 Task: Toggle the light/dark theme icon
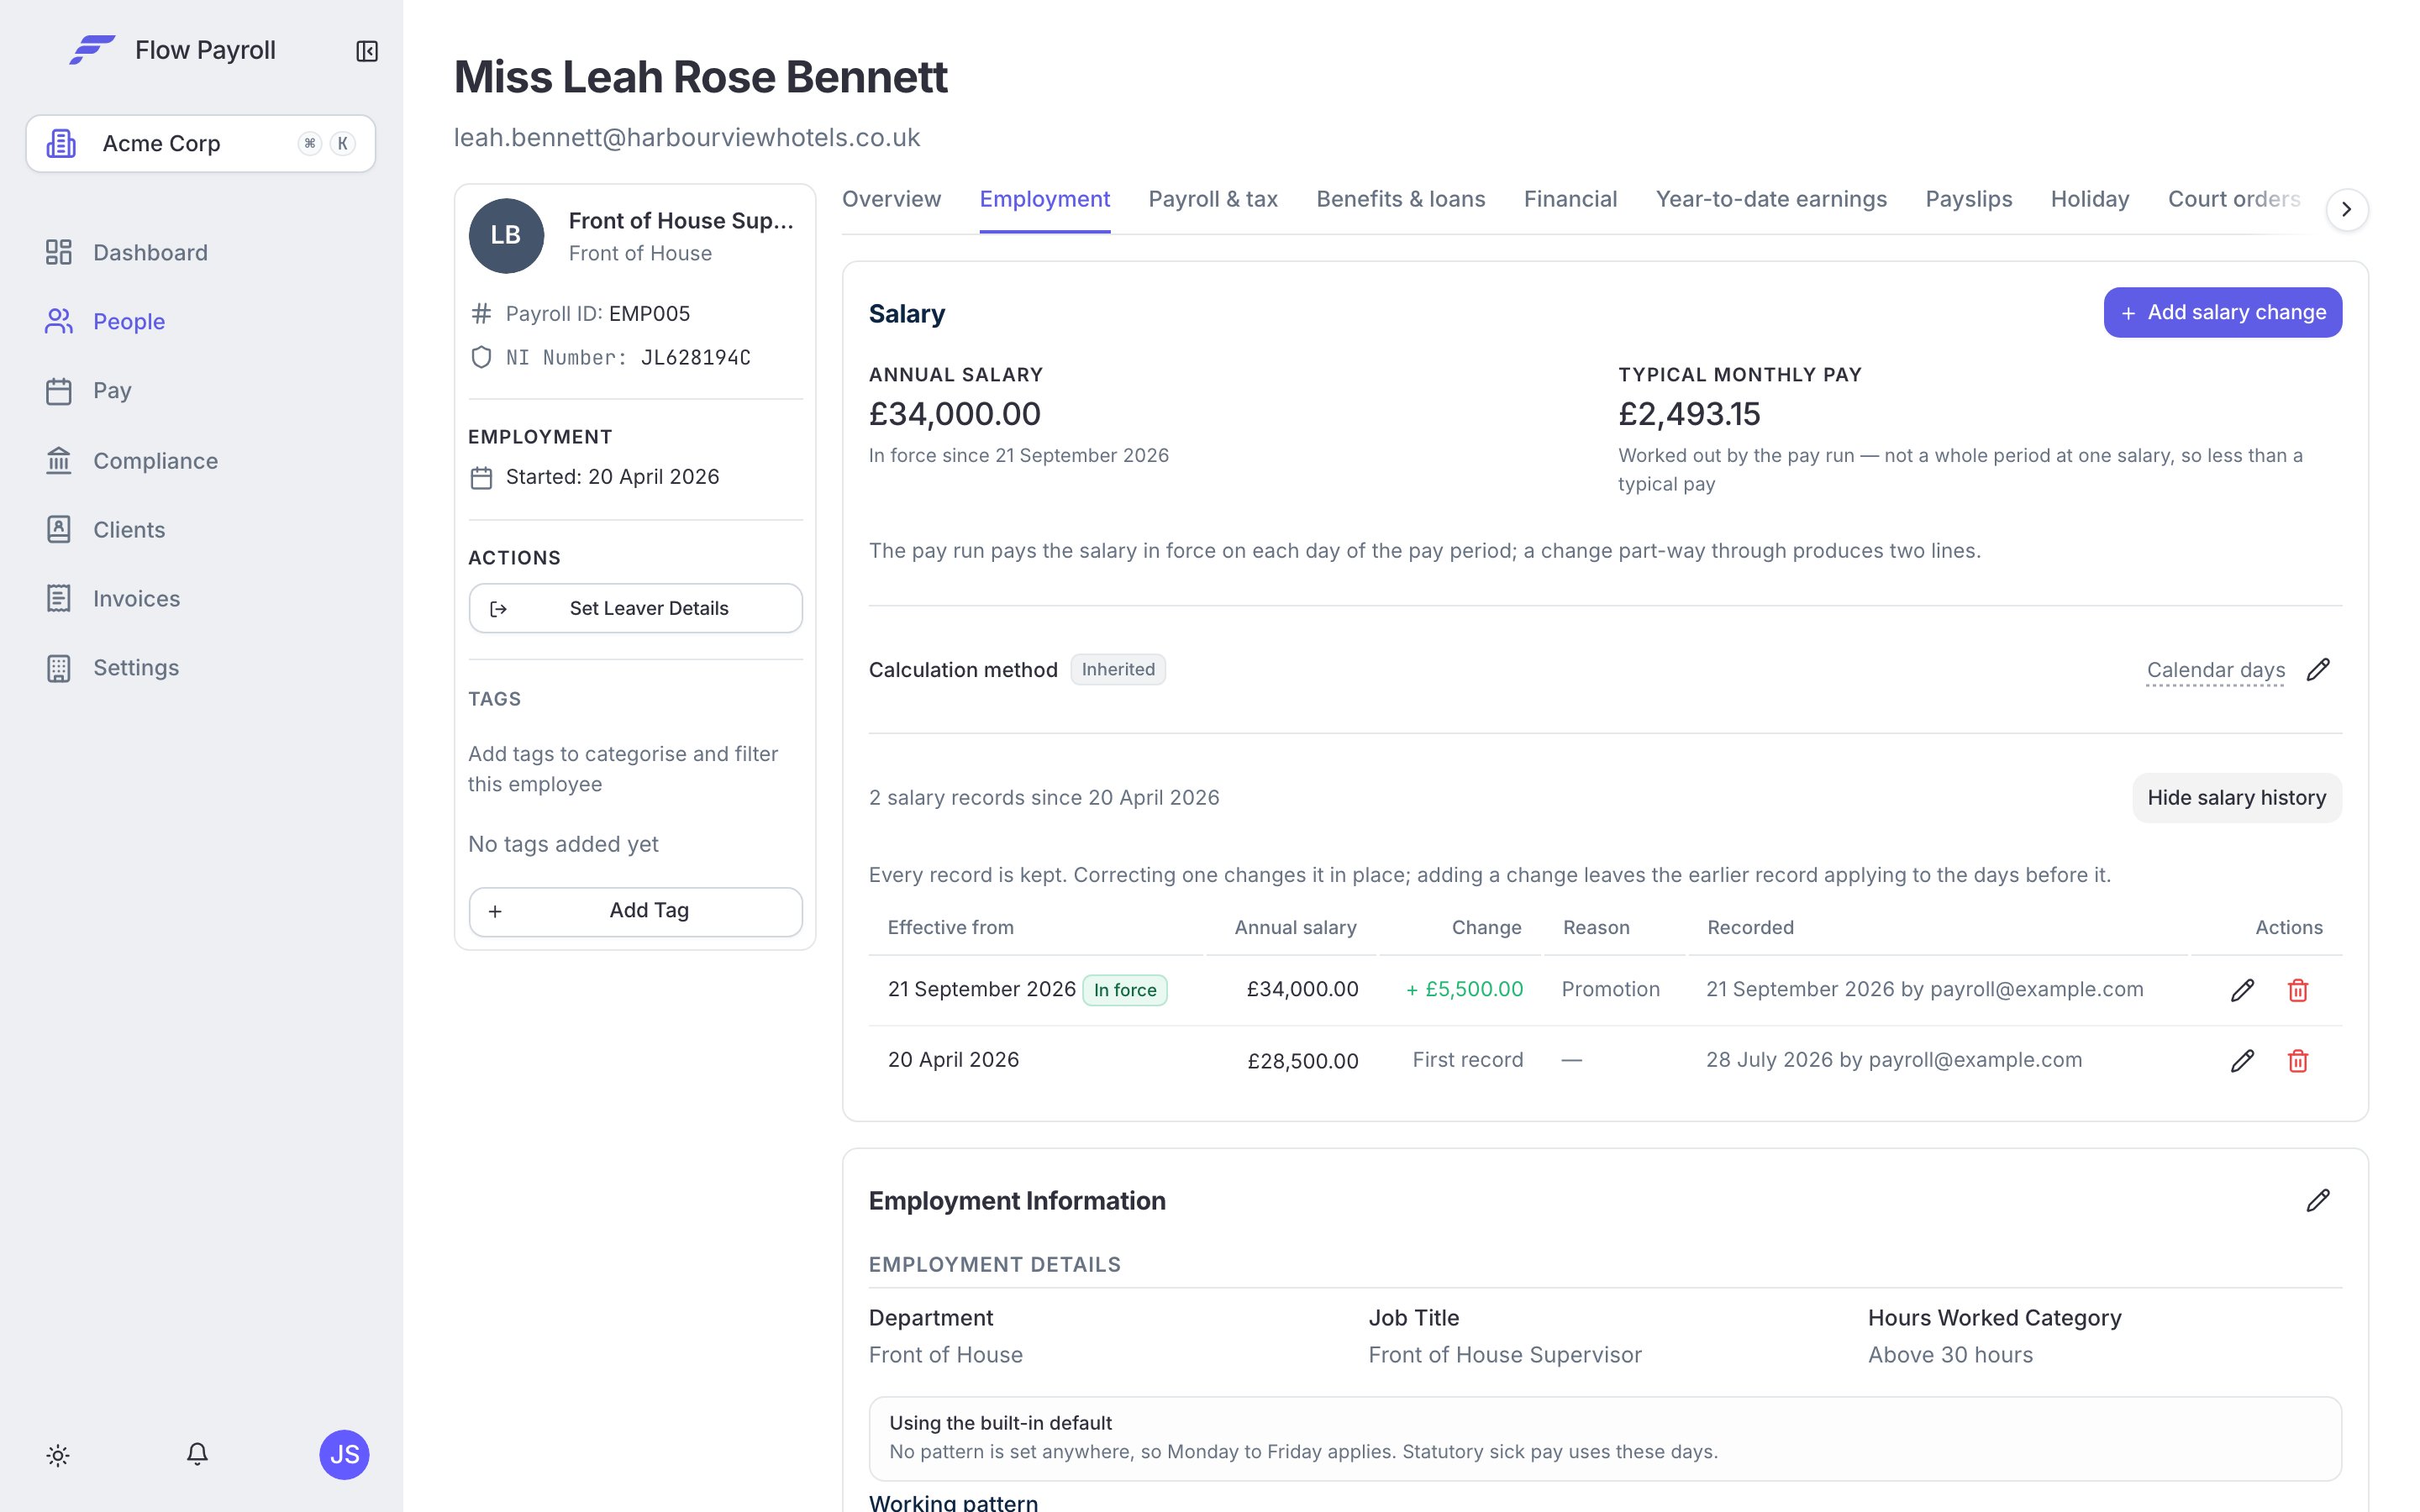[x=58, y=1455]
